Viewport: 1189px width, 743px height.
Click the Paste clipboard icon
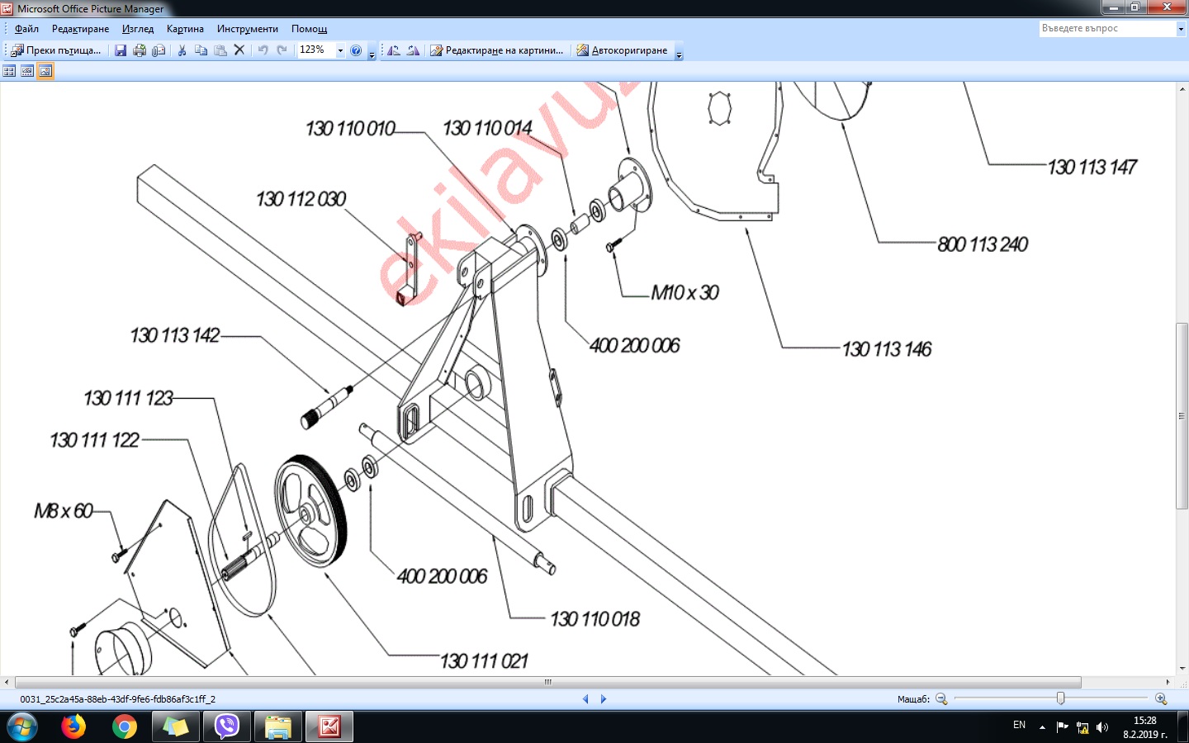(x=220, y=50)
